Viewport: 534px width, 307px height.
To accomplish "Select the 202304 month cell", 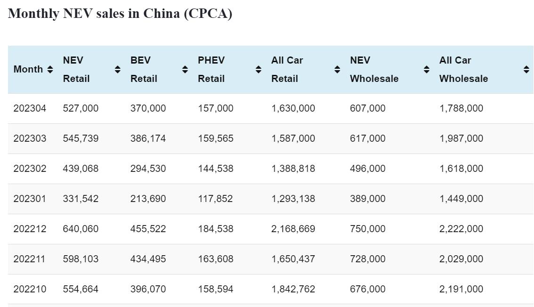I will click(30, 108).
